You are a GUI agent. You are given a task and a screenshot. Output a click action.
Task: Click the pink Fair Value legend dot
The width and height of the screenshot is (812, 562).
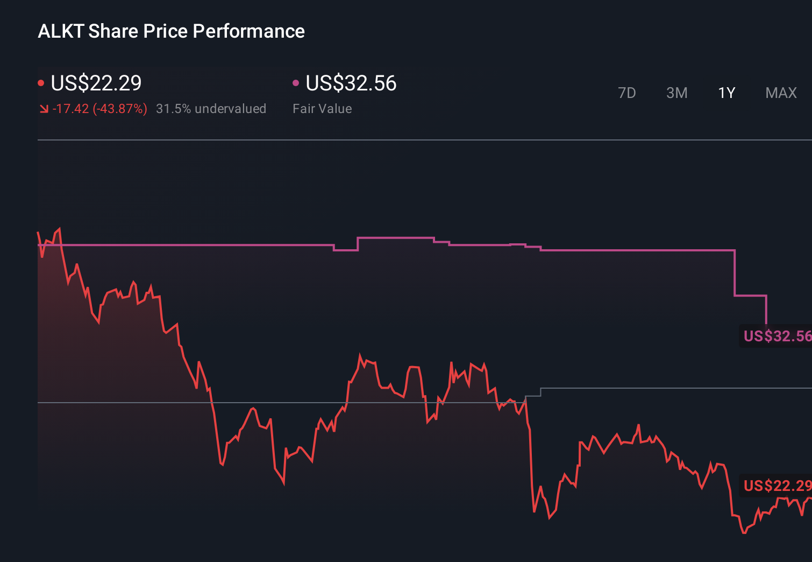[295, 82]
